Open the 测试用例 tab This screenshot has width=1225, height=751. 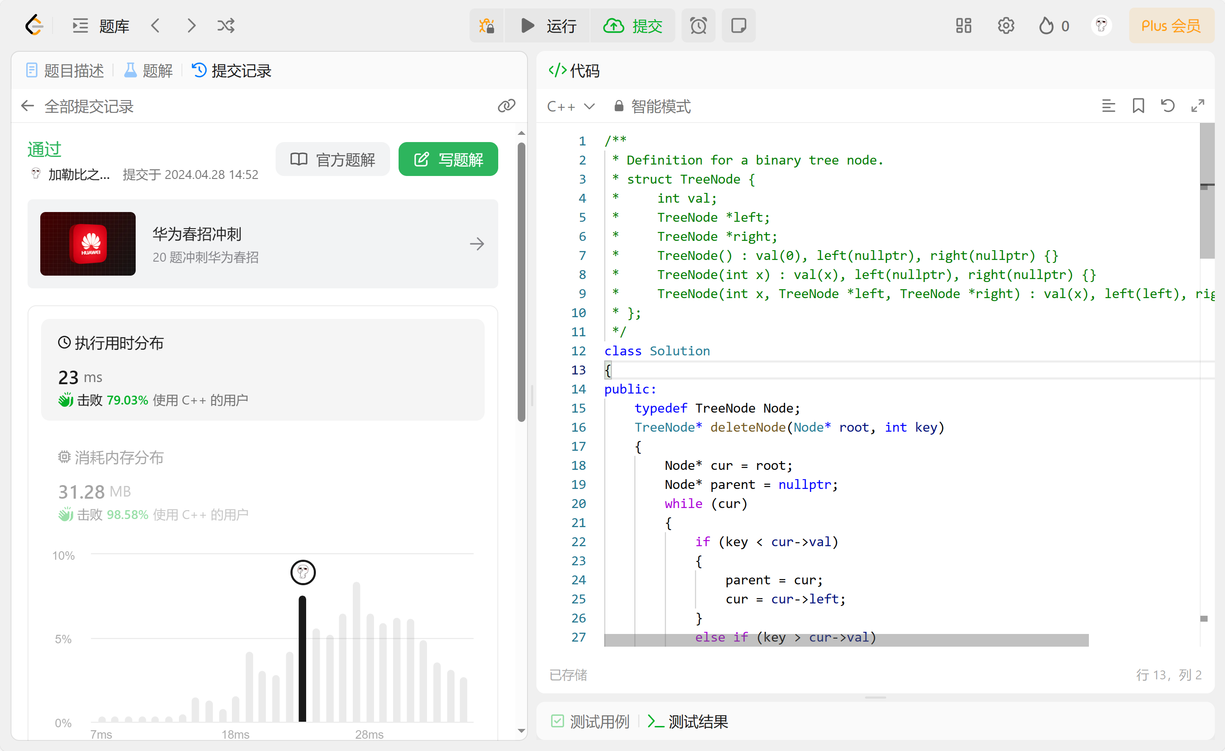click(590, 721)
